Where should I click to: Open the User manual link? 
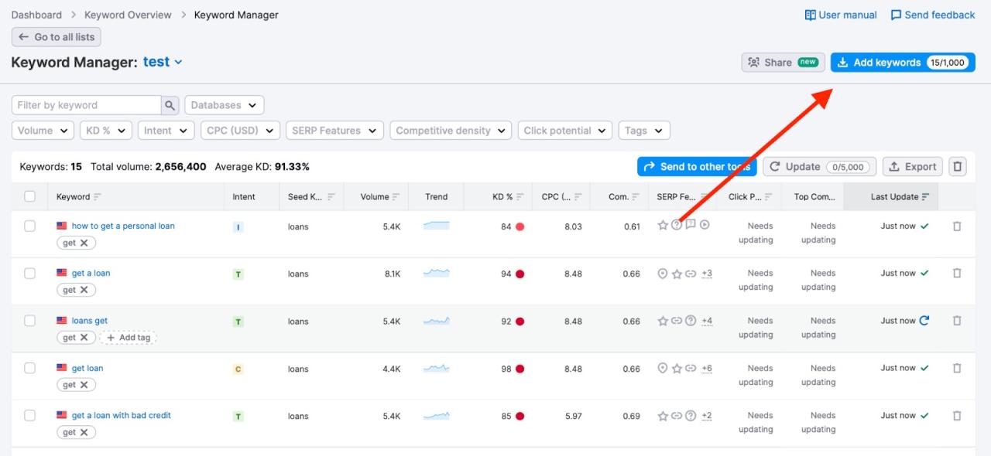point(841,15)
